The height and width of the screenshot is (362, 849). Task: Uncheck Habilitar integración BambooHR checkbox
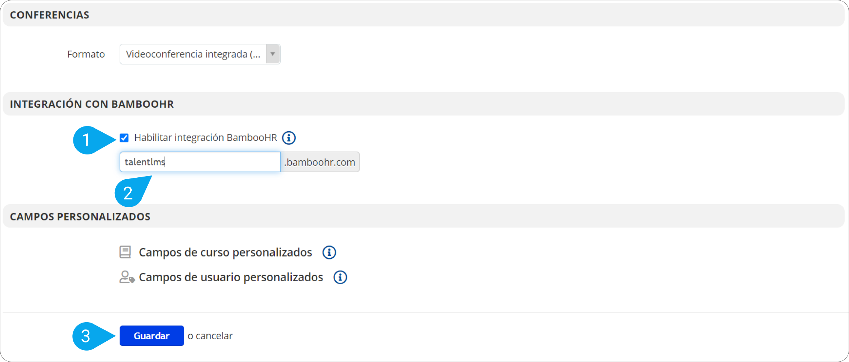(124, 138)
